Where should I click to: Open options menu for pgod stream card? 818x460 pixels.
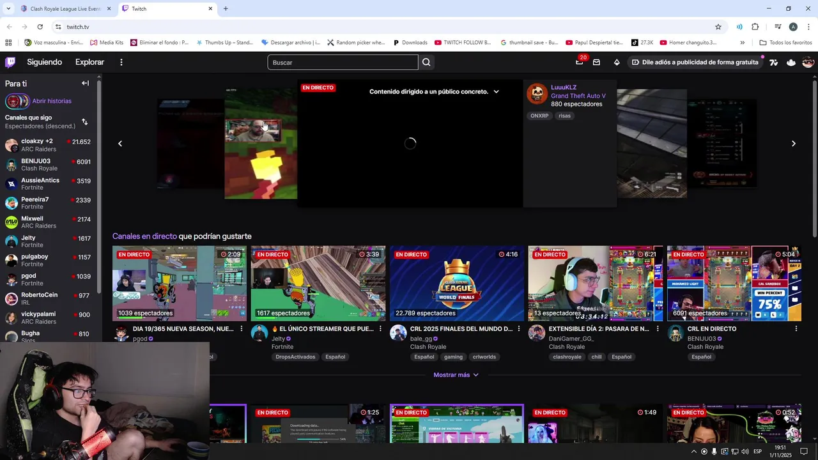(241, 328)
